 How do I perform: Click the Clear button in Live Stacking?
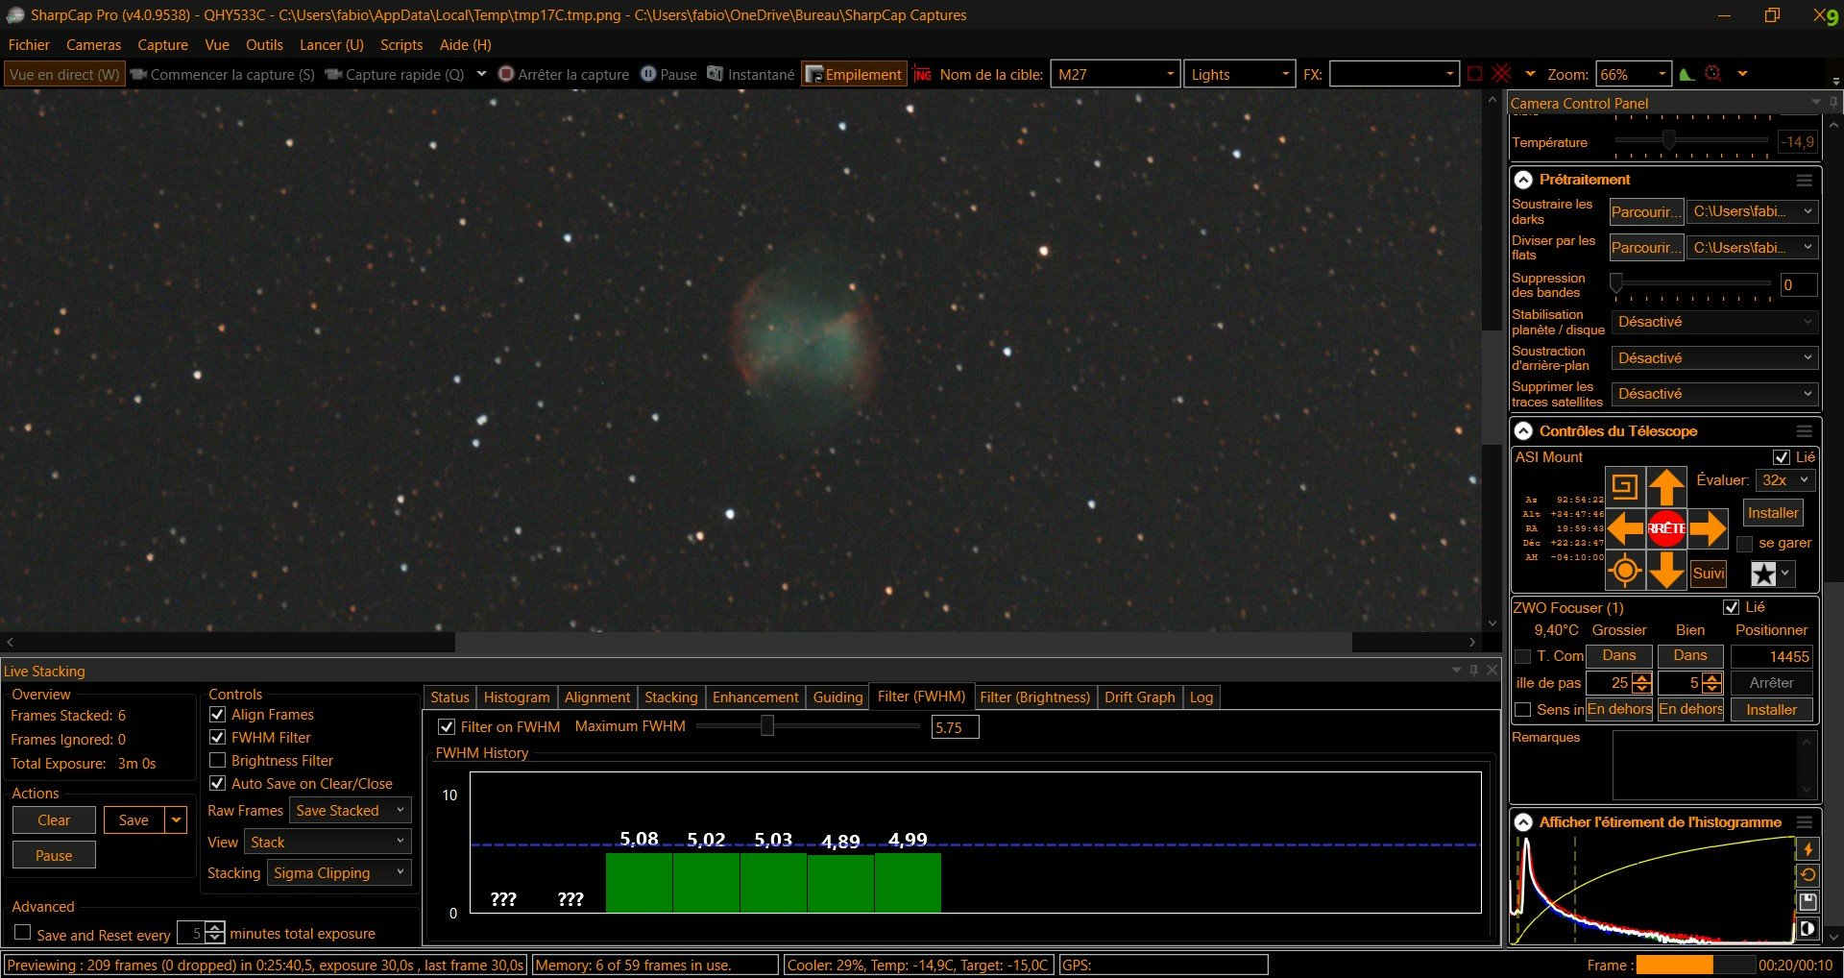(x=54, y=820)
